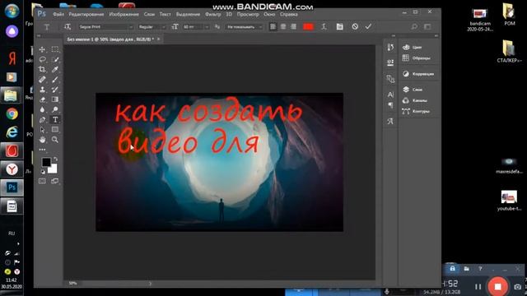Swap foreground and background colors arrow
The image size is (527, 296).
coord(55,159)
